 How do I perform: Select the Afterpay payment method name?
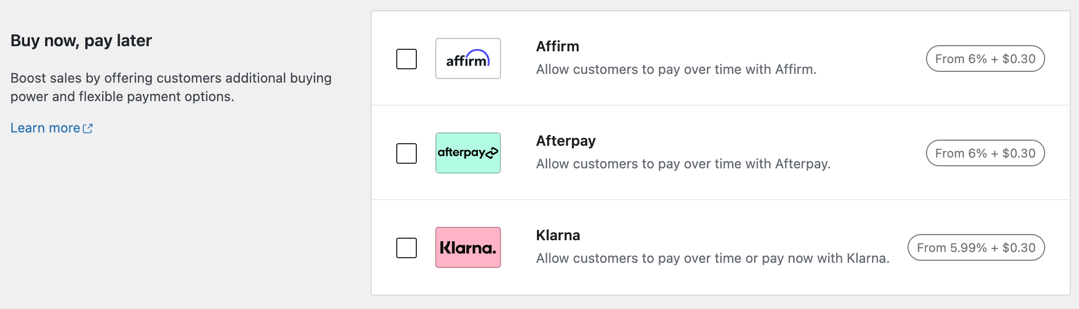click(565, 141)
